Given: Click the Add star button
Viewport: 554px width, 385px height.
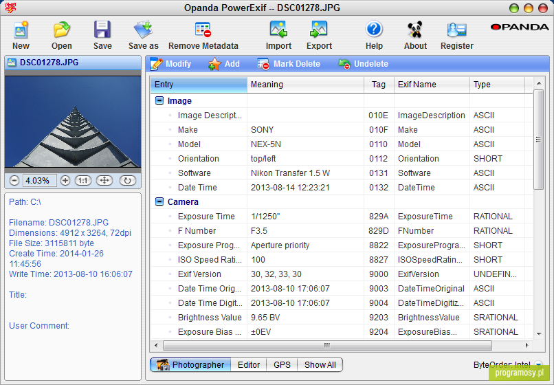Looking at the screenshot, I should 224,64.
